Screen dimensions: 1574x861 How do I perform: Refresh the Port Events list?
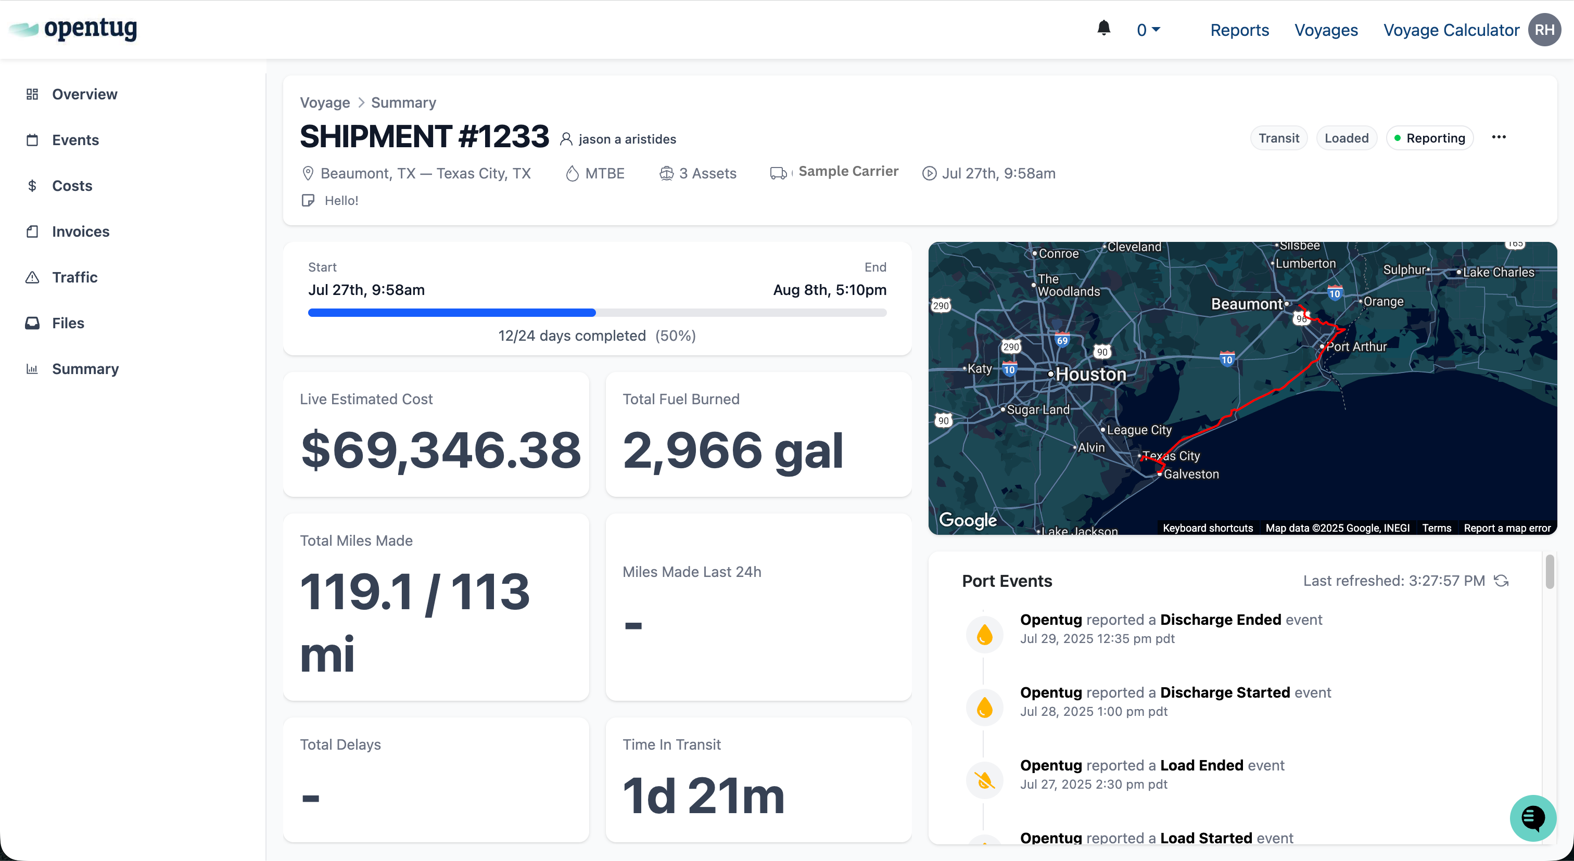tap(1501, 581)
